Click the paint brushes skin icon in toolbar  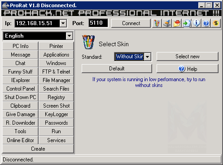click(157, 23)
